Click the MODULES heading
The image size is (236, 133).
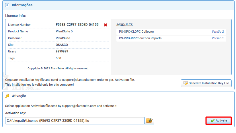(x=124, y=25)
